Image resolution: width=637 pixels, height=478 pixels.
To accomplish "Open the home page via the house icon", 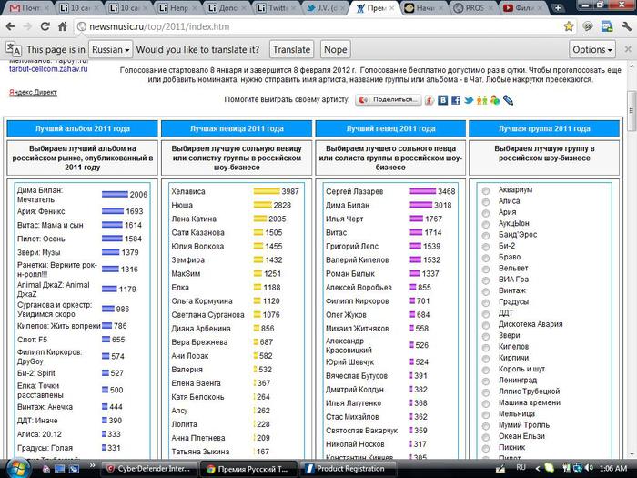I will pyautogui.click(x=63, y=26).
